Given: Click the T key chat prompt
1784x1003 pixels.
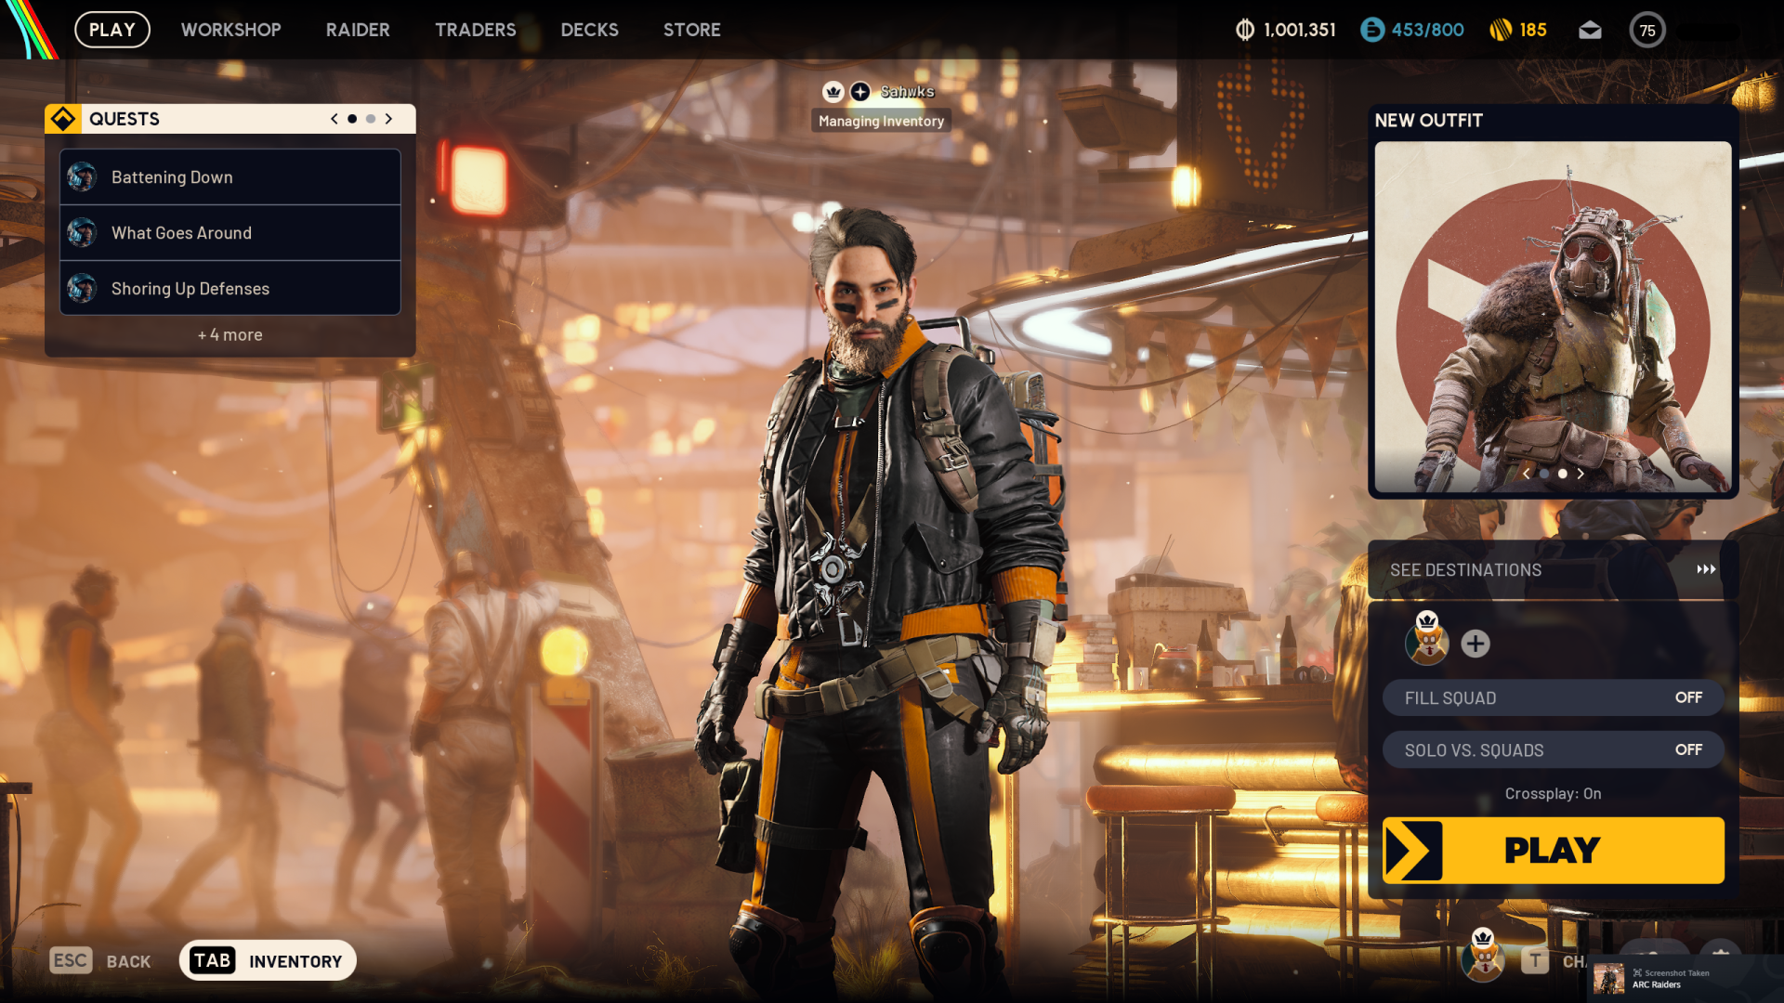Looking at the screenshot, I should click(x=1535, y=961).
